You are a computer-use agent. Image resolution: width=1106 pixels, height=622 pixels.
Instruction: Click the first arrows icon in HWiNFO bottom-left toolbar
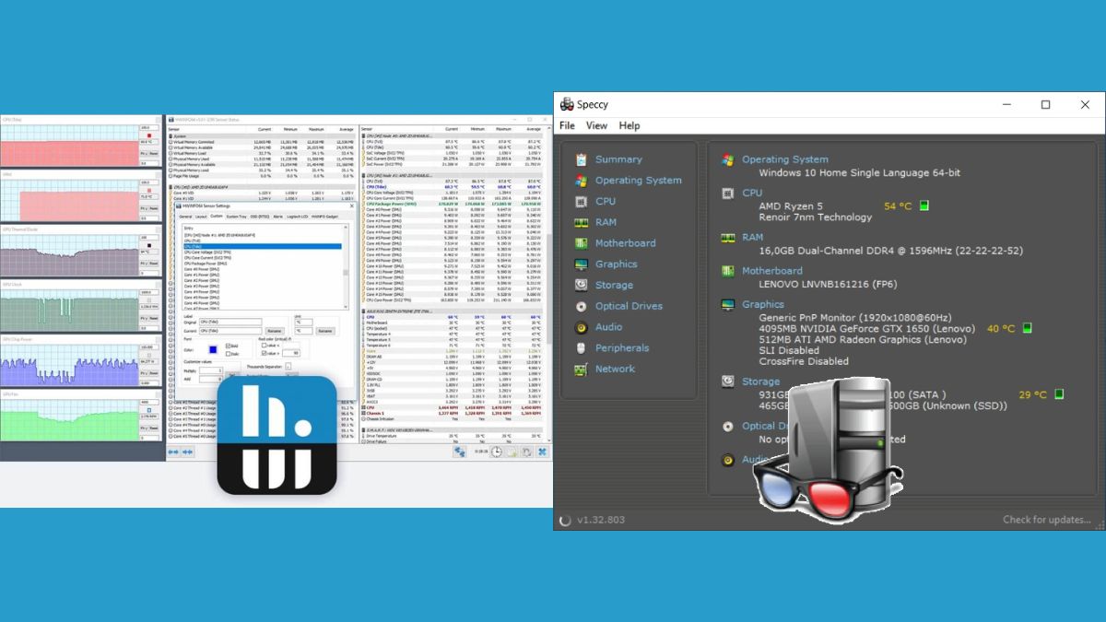pyautogui.click(x=173, y=452)
